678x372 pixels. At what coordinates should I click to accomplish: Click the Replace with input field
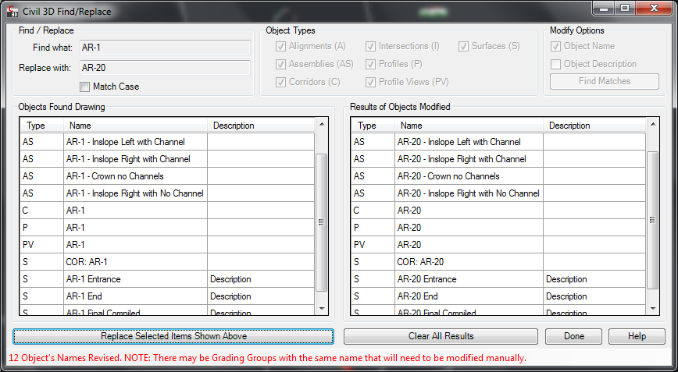coord(165,68)
